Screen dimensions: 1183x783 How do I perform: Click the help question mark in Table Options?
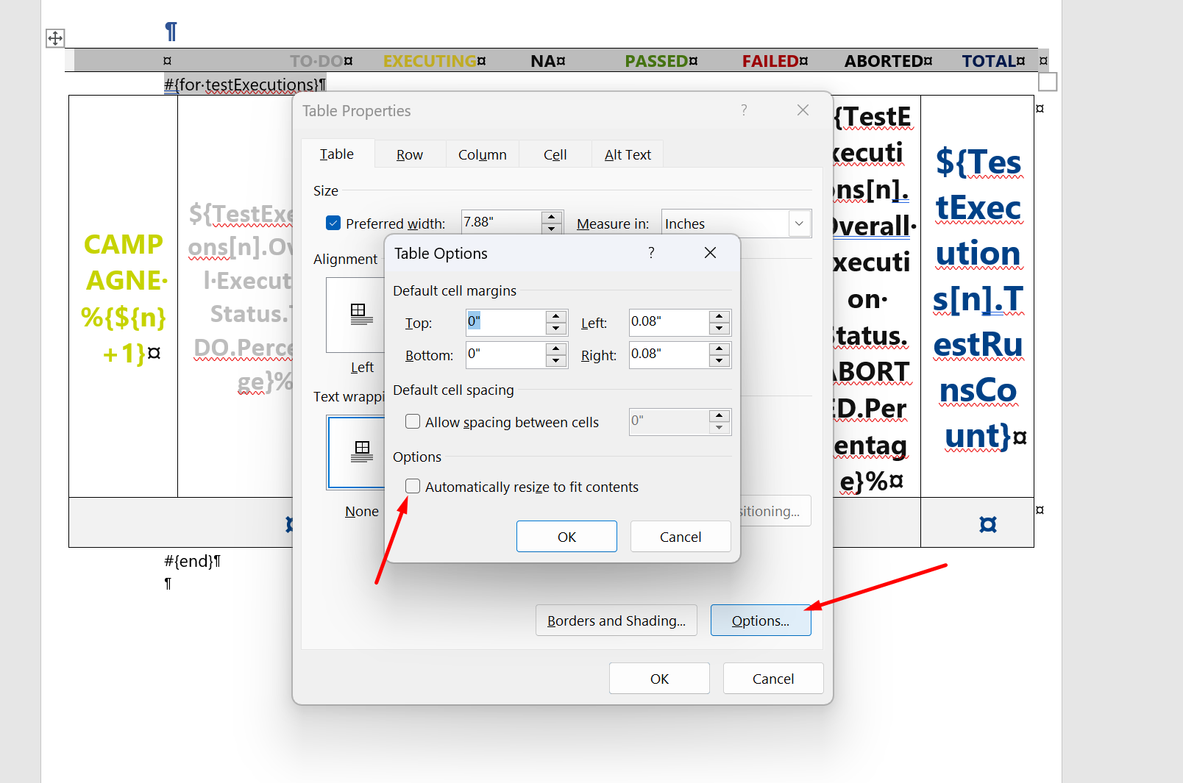651,253
